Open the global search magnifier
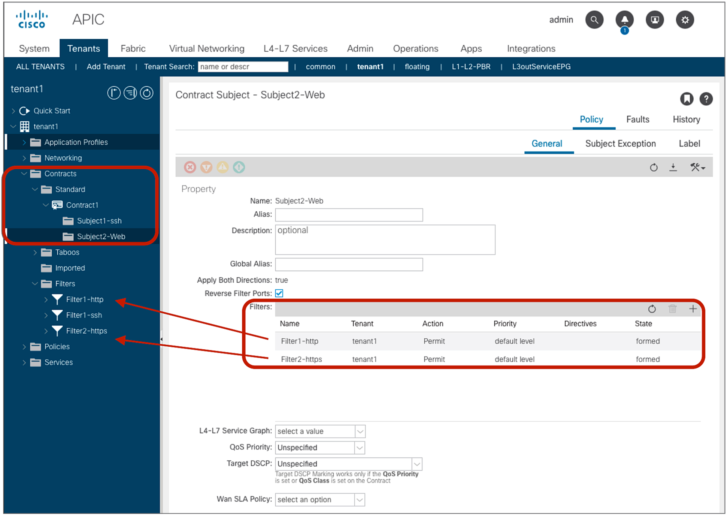 pos(594,20)
